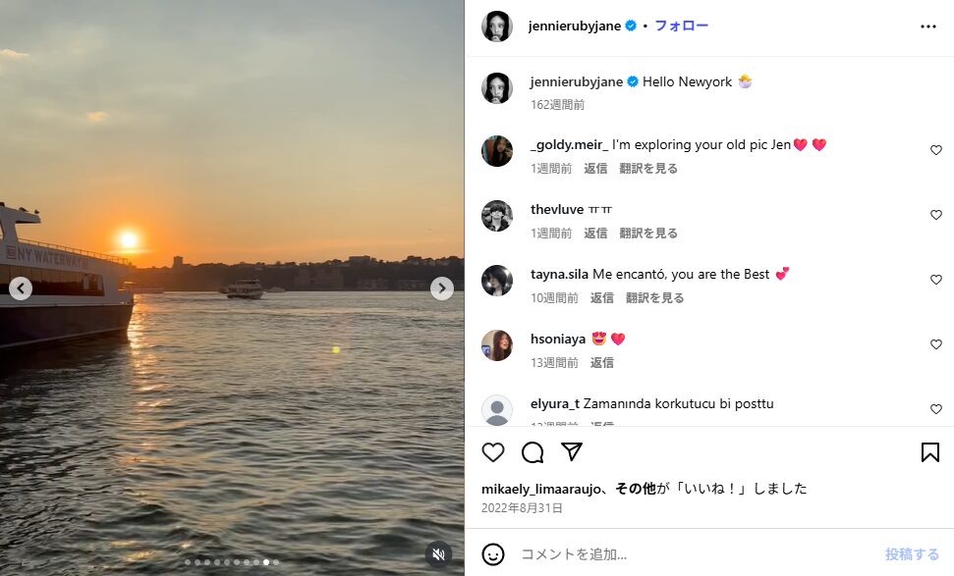Like tayna.sila's comment
This screenshot has width=954, height=576.
(x=935, y=281)
